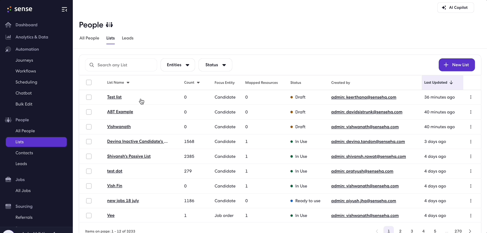Check the box for the Test list row
The image size is (487, 233).
click(x=89, y=97)
